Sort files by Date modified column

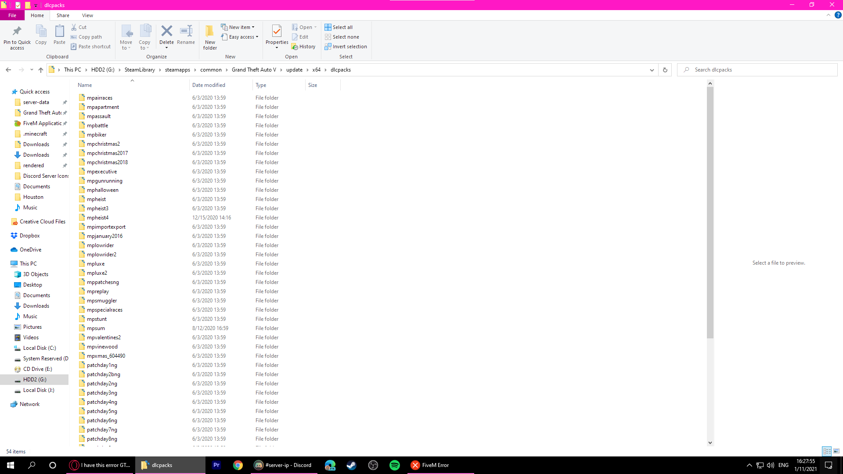click(209, 85)
